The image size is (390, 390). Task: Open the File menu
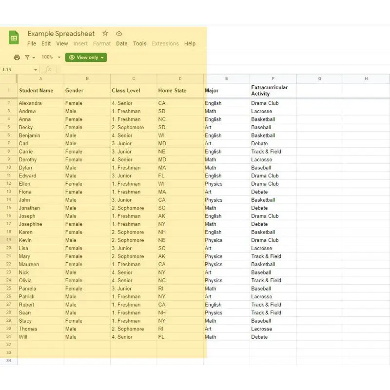pyautogui.click(x=32, y=44)
